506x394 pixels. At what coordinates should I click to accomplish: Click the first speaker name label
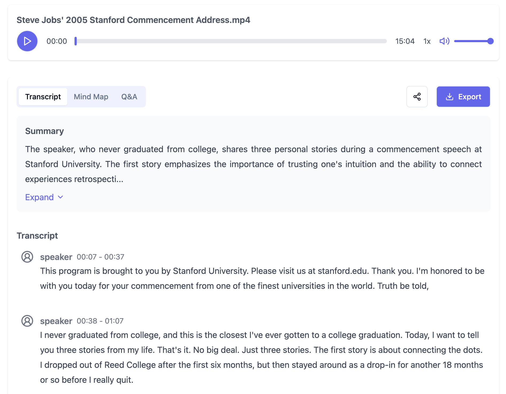click(56, 257)
